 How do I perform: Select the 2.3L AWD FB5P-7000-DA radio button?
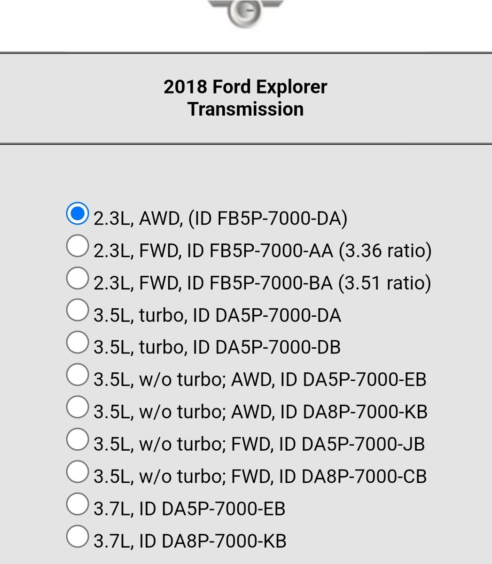click(x=77, y=213)
